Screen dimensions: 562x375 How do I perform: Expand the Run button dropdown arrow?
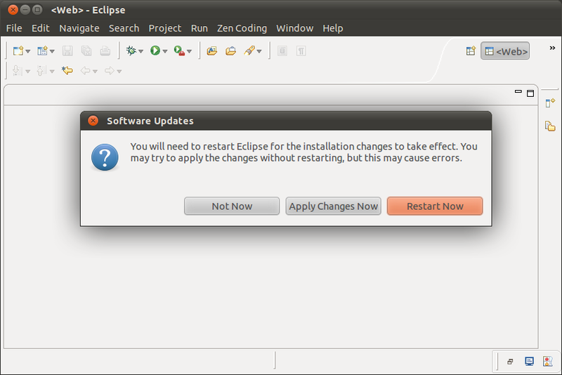click(165, 51)
